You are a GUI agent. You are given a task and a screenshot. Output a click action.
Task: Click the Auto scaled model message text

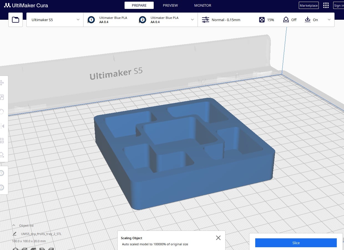(x=155, y=244)
